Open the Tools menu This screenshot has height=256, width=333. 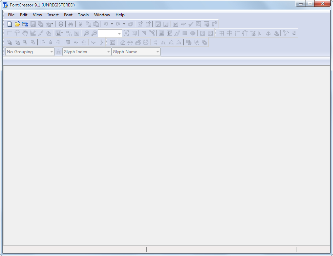[83, 15]
